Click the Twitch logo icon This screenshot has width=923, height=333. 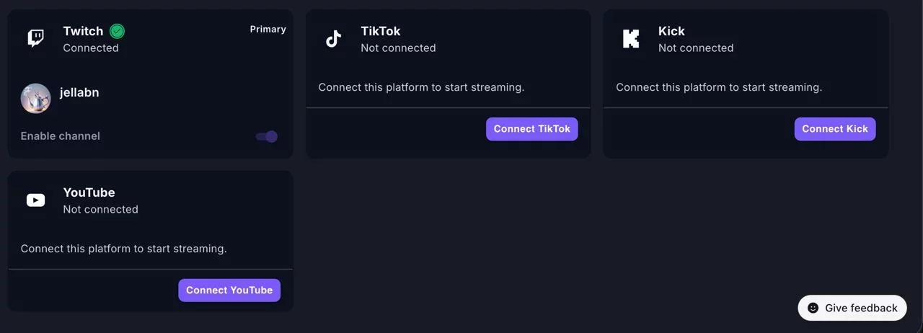tap(35, 38)
